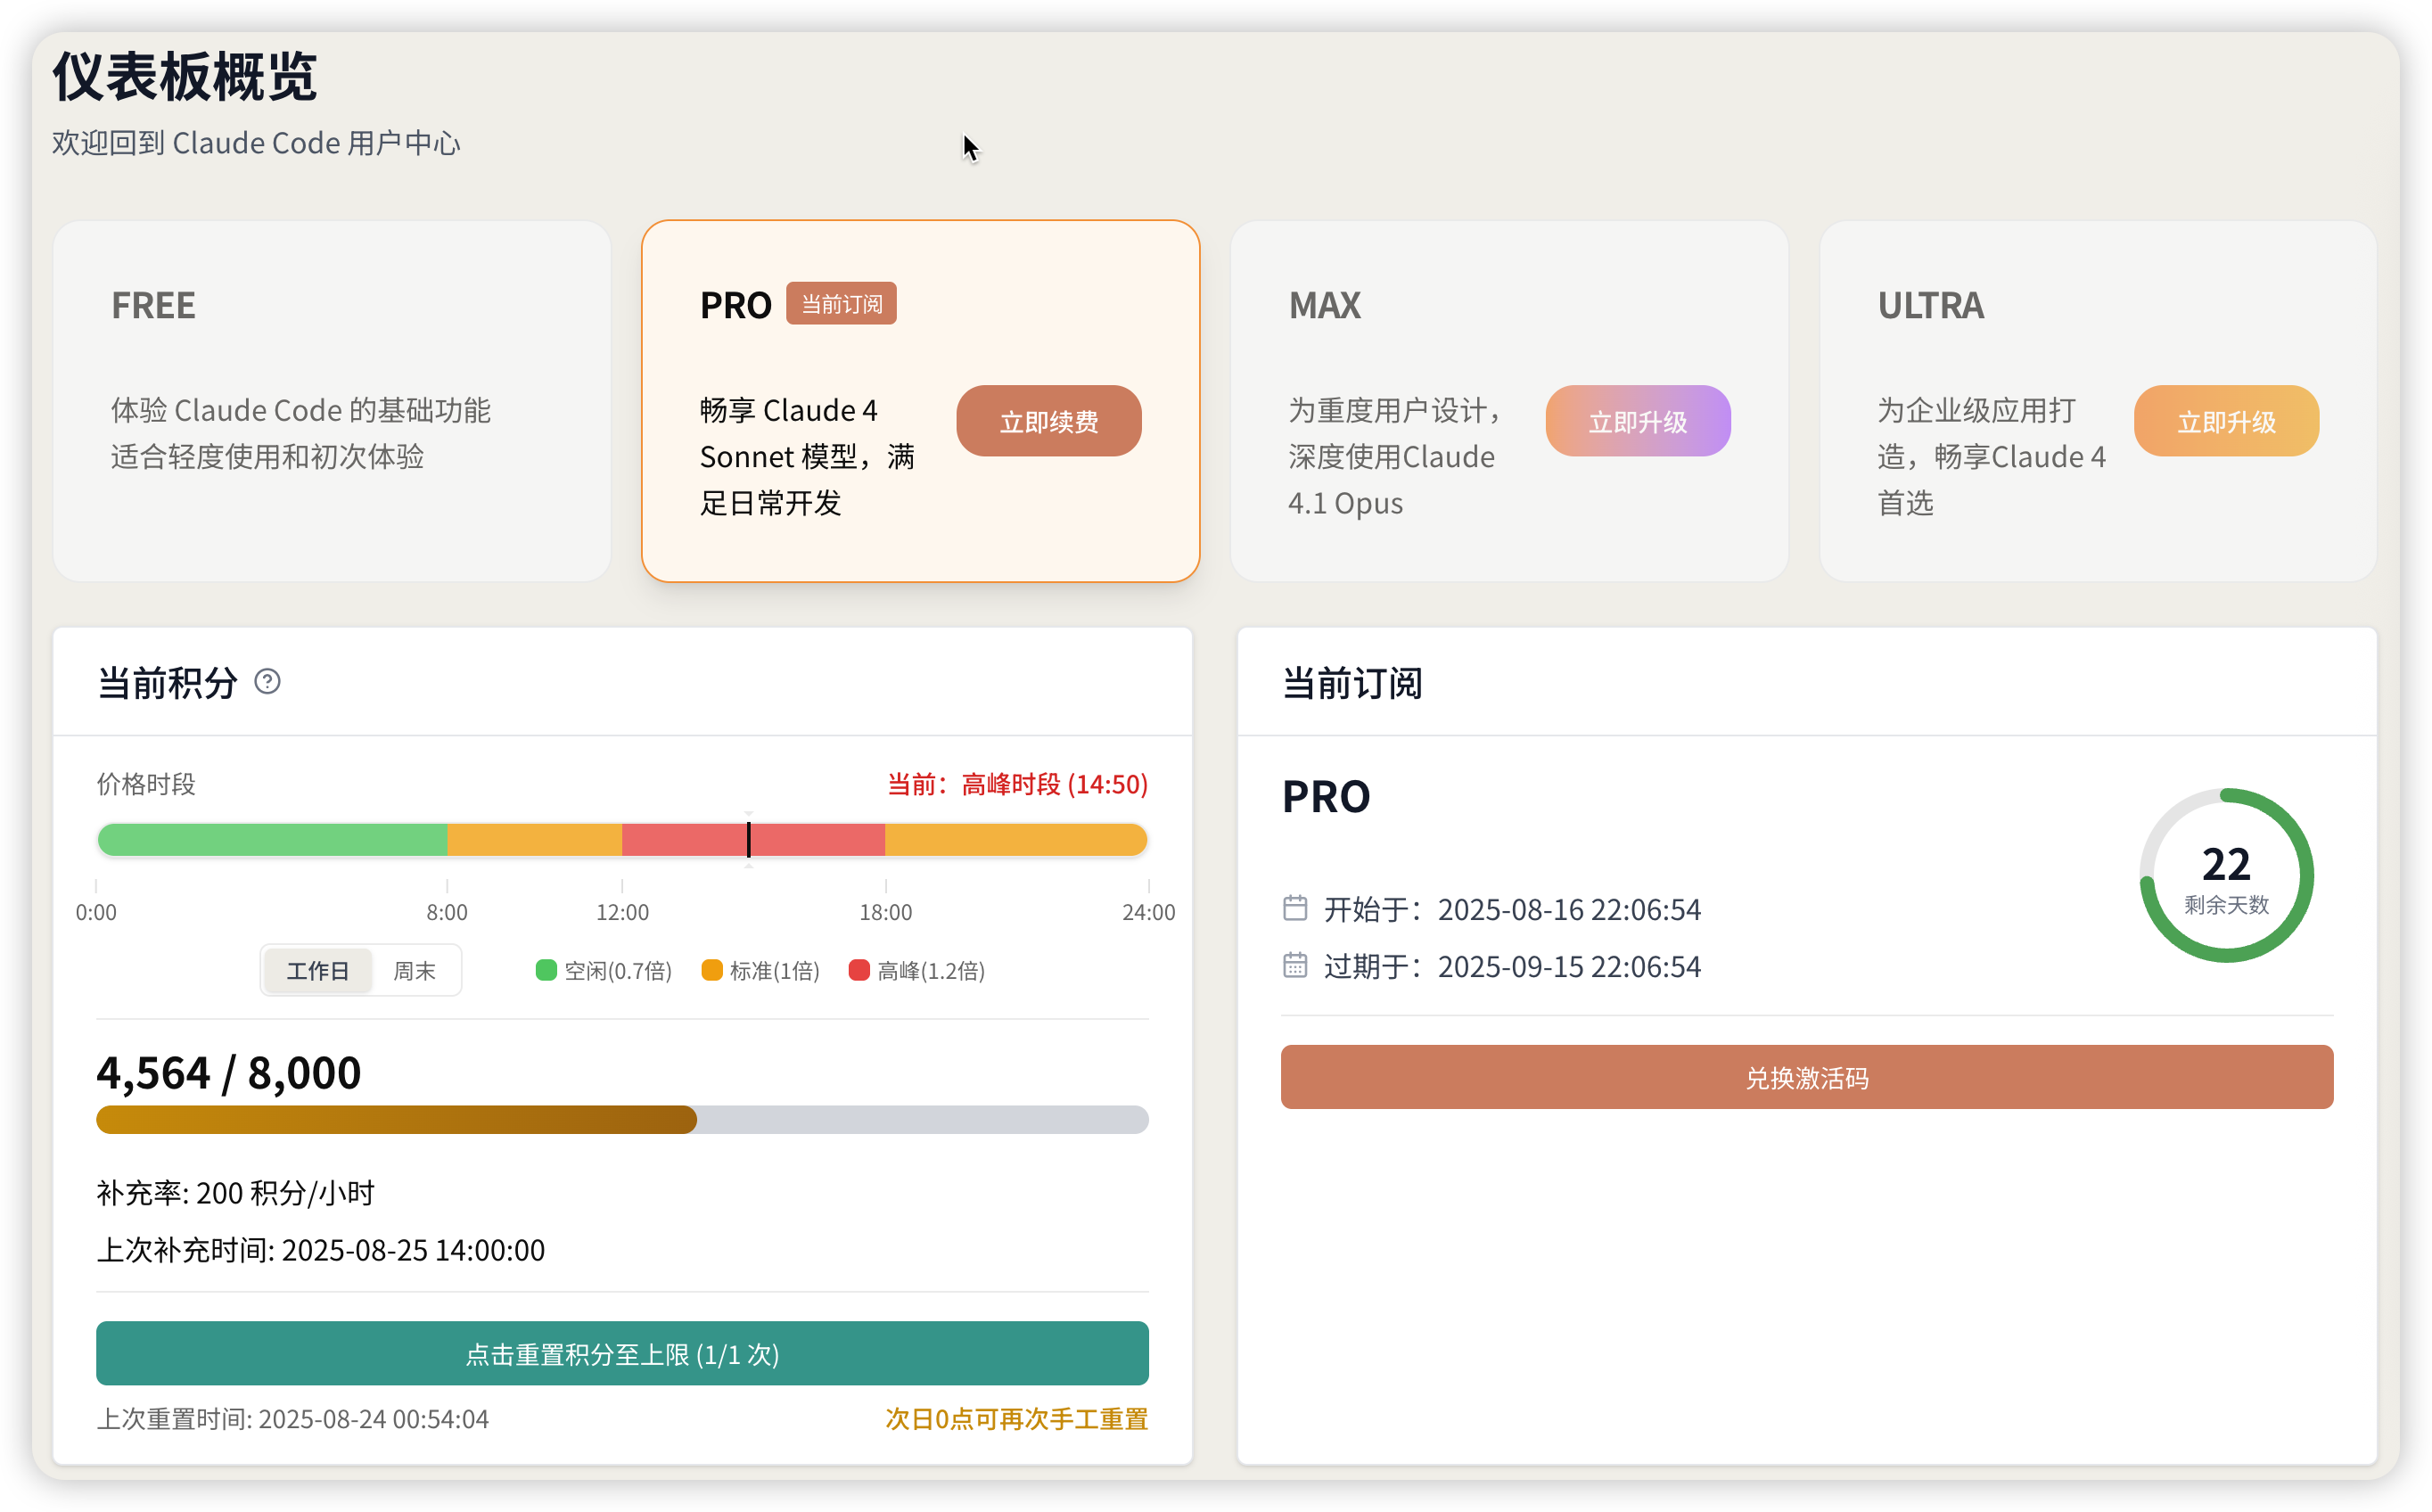2432x1512 pixels.
Task: Click the FREE plan description text
Action: point(301,433)
